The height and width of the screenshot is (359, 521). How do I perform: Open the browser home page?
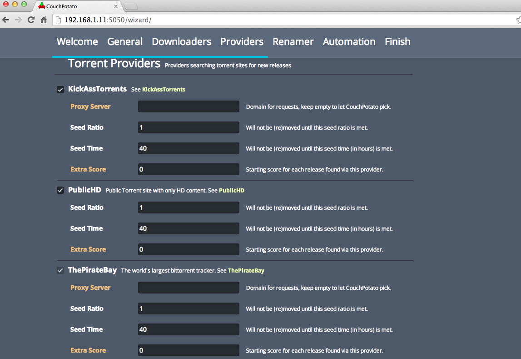(x=44, y=20)
